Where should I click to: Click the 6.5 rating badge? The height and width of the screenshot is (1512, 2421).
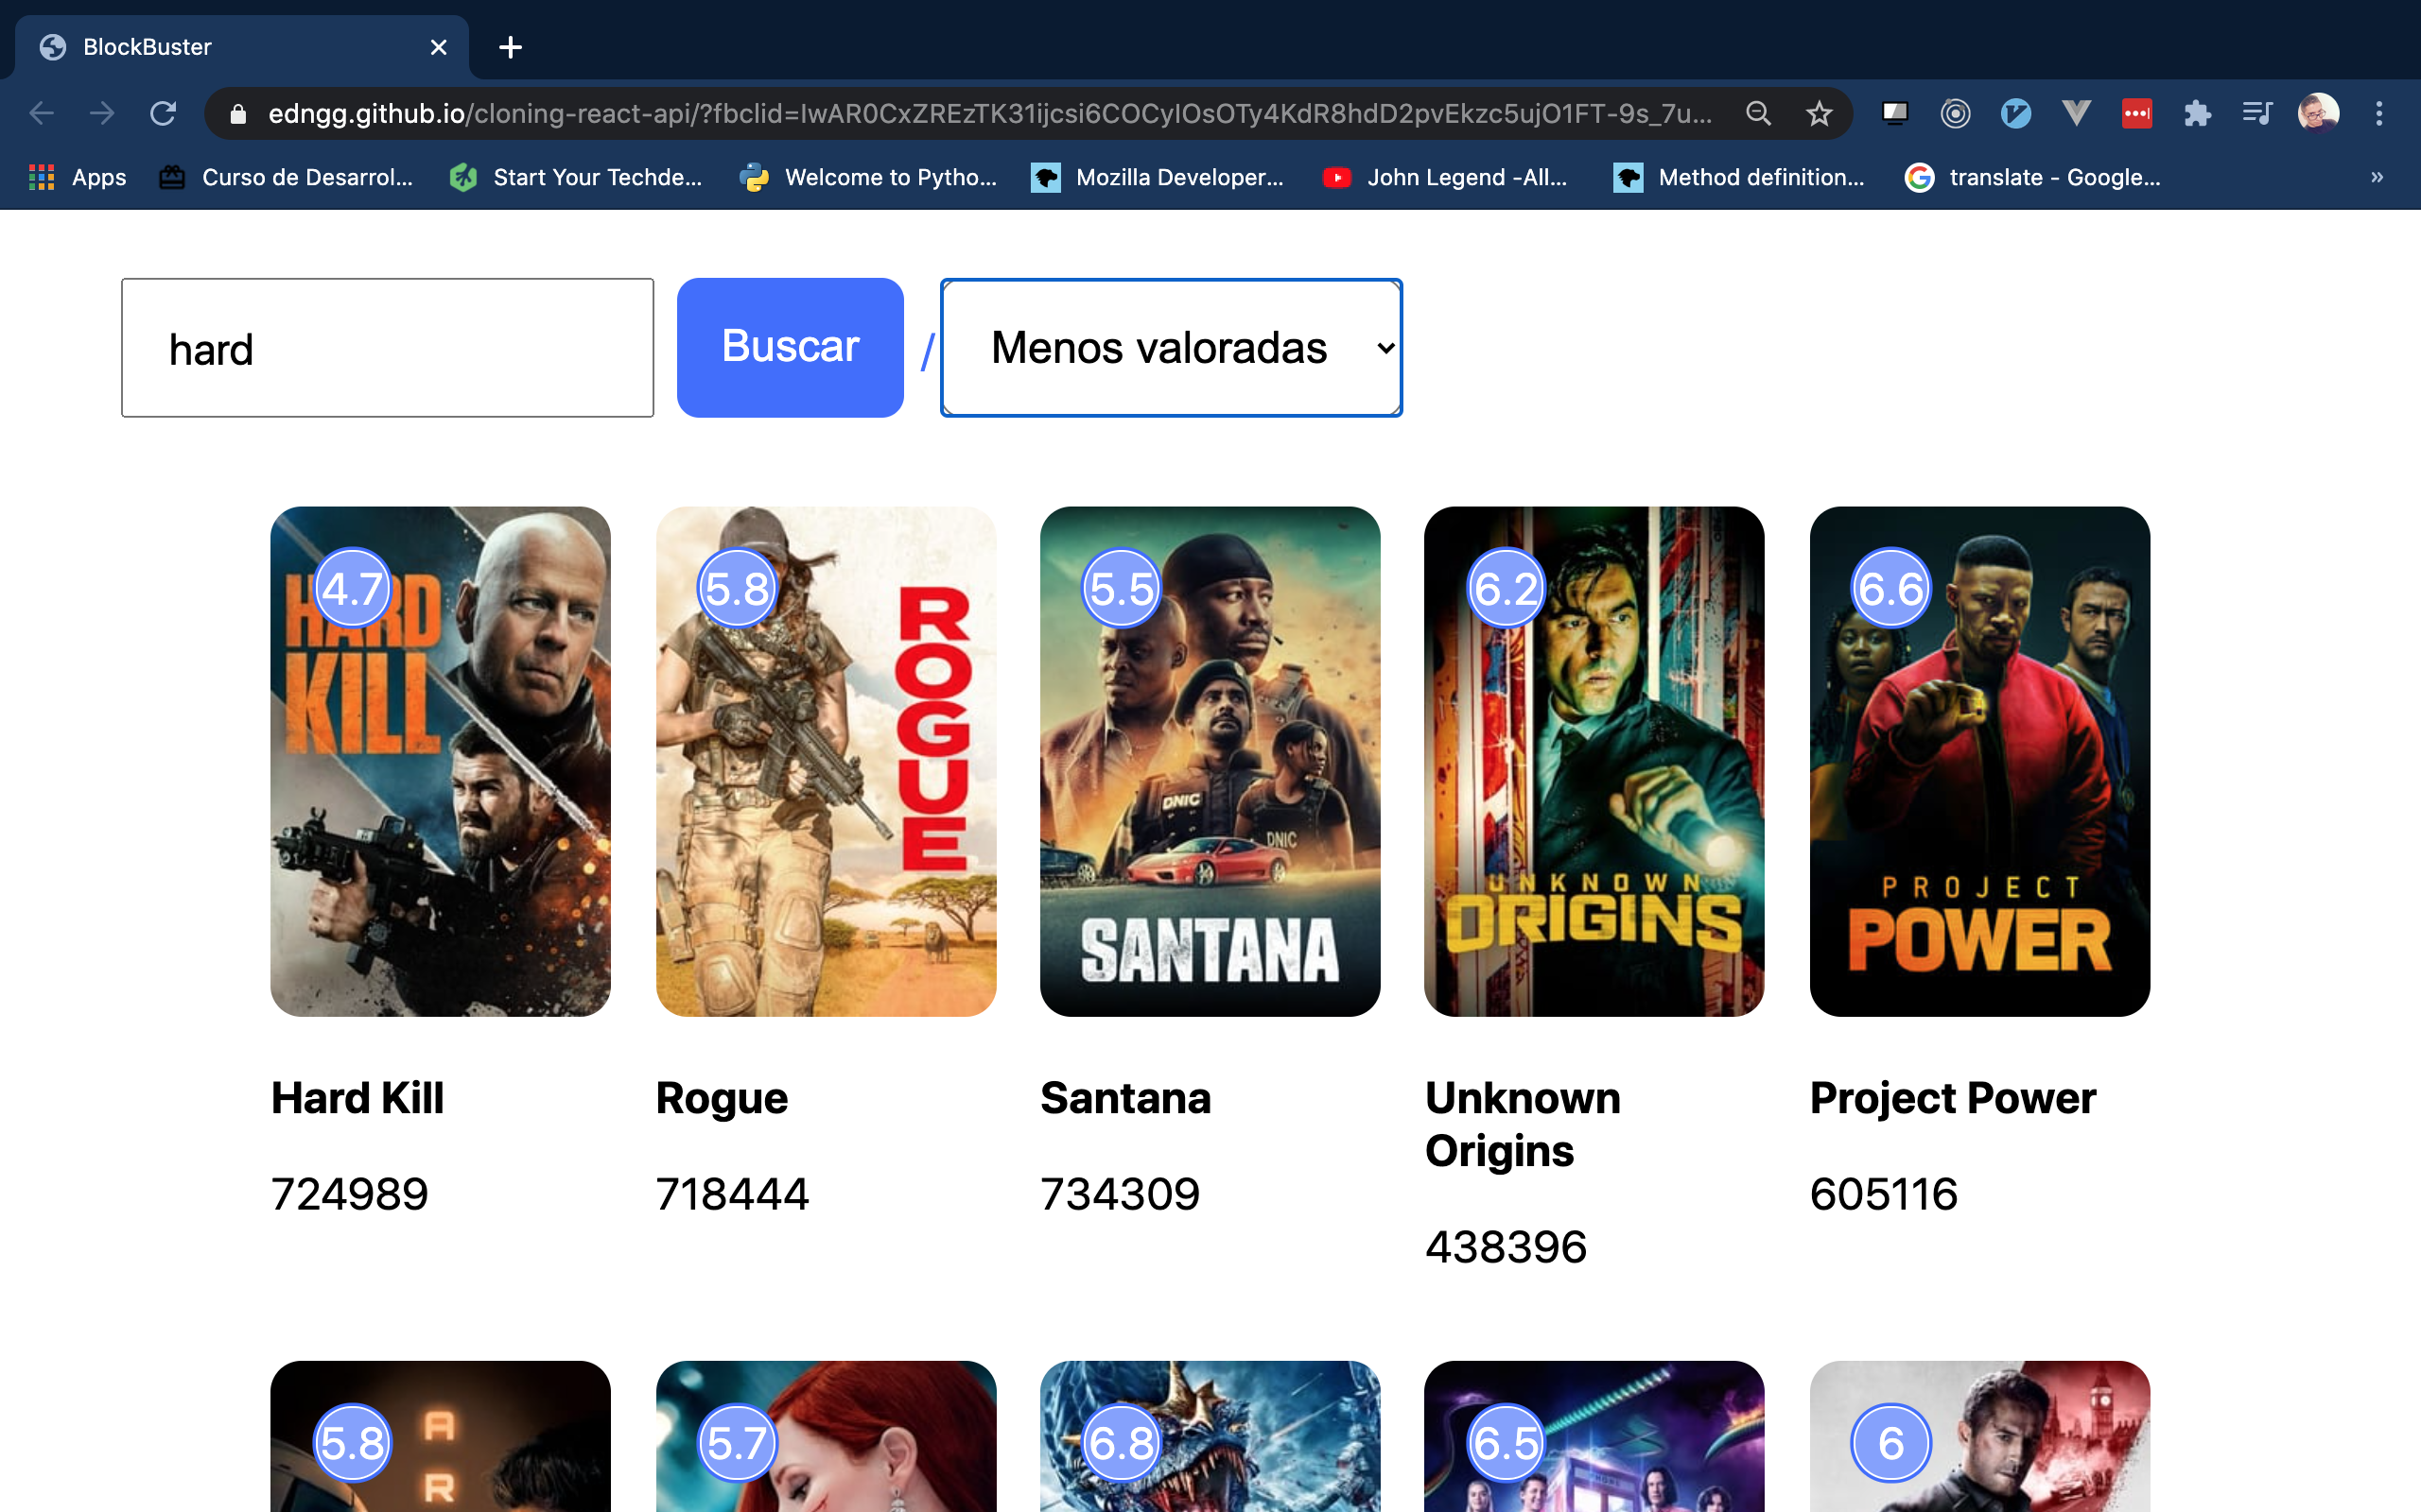[1506, 1443]
